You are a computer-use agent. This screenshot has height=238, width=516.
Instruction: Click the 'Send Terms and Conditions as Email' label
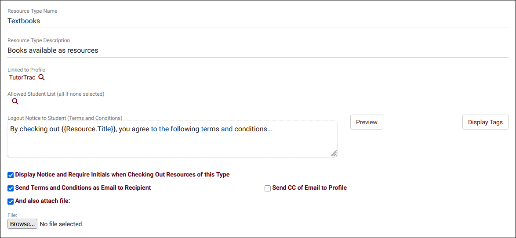[83, 188]
